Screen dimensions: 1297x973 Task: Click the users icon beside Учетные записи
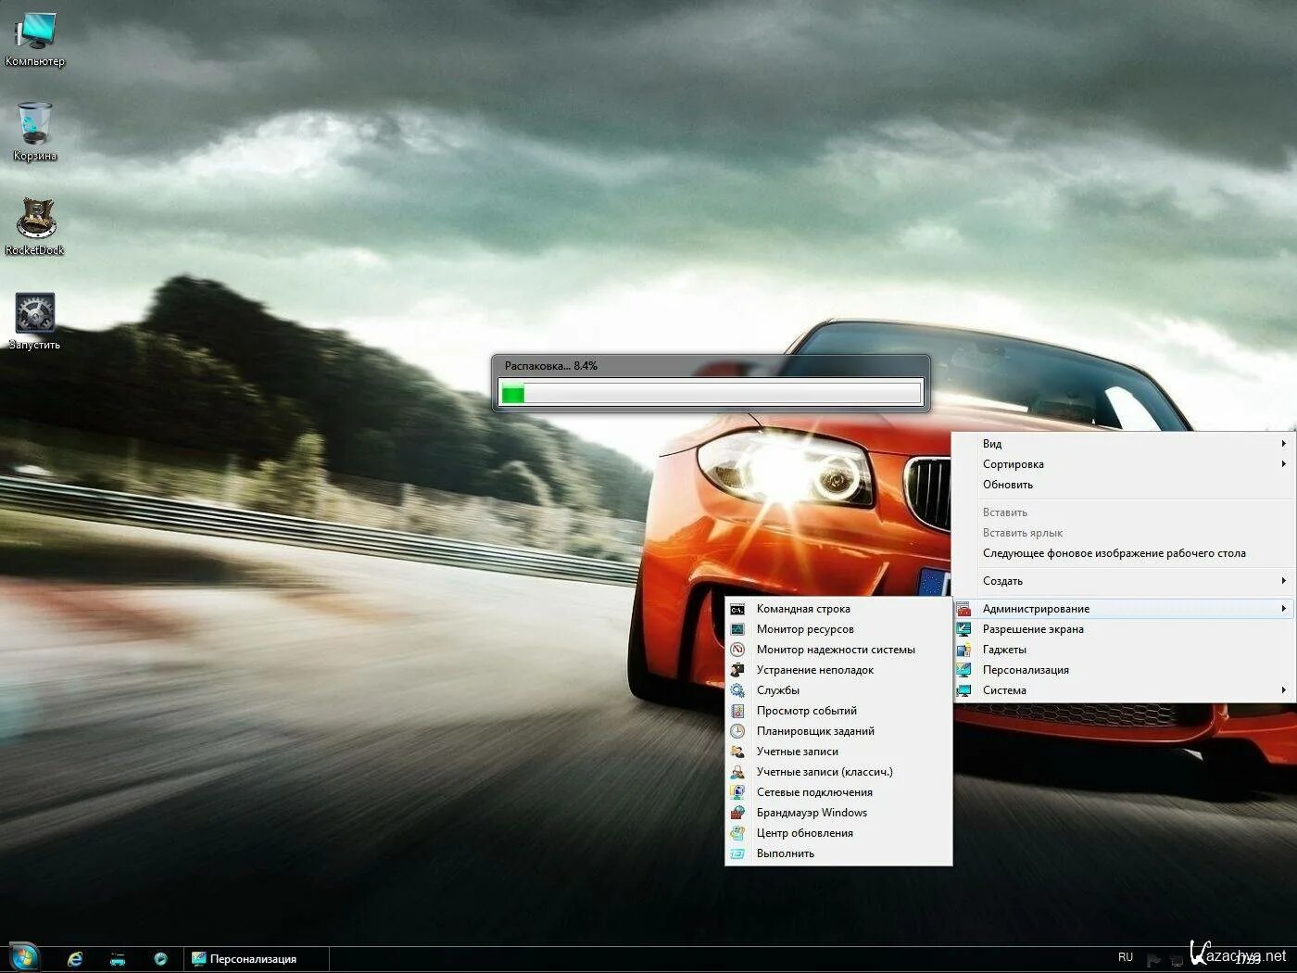point(737,752)
